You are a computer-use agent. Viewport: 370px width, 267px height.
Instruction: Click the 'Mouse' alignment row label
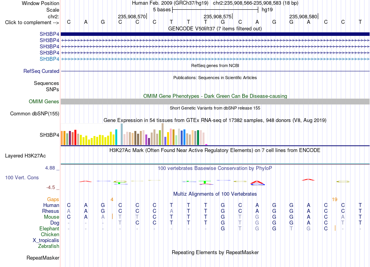tap(51, 217)
